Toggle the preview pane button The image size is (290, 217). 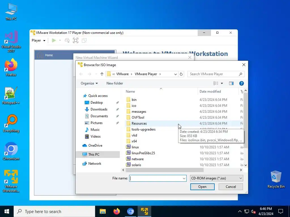(x=231, y=83)
